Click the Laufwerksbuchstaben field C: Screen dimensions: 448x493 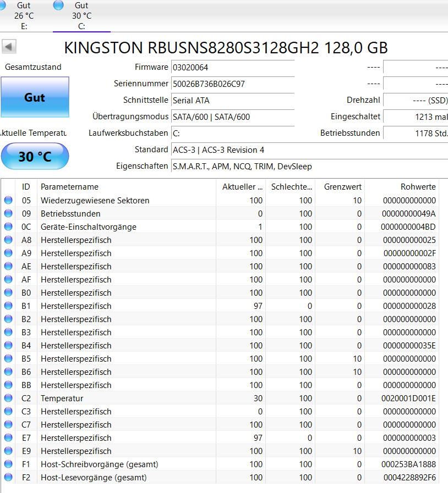point(233,134)
